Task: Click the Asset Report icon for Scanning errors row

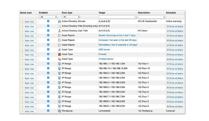Action: 60,35
